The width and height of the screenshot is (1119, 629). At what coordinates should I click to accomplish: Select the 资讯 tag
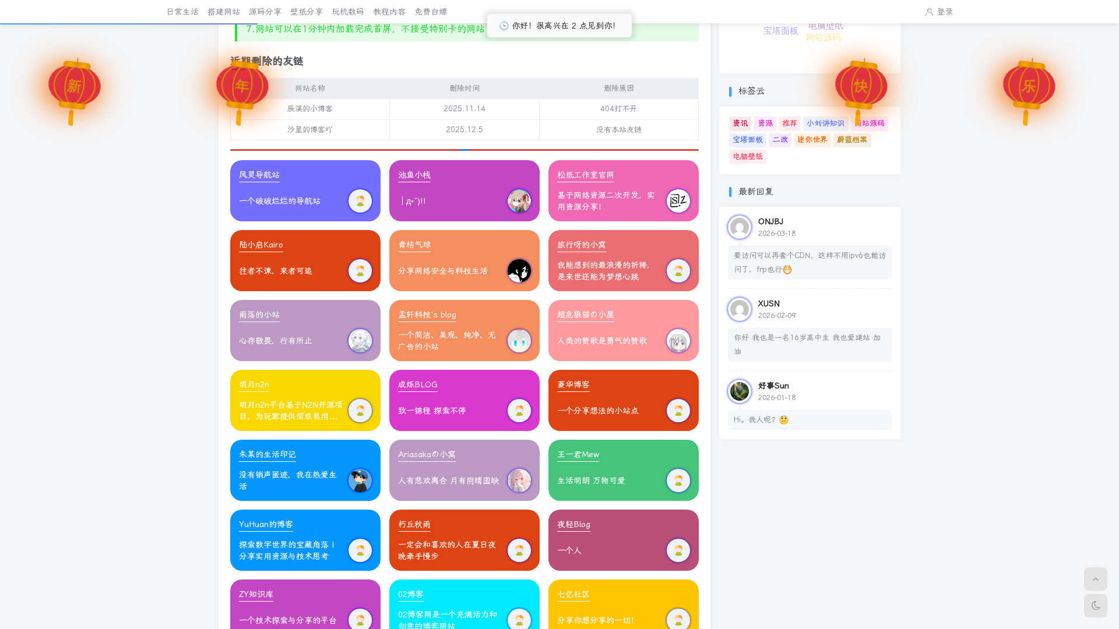(x=740, y=123)
